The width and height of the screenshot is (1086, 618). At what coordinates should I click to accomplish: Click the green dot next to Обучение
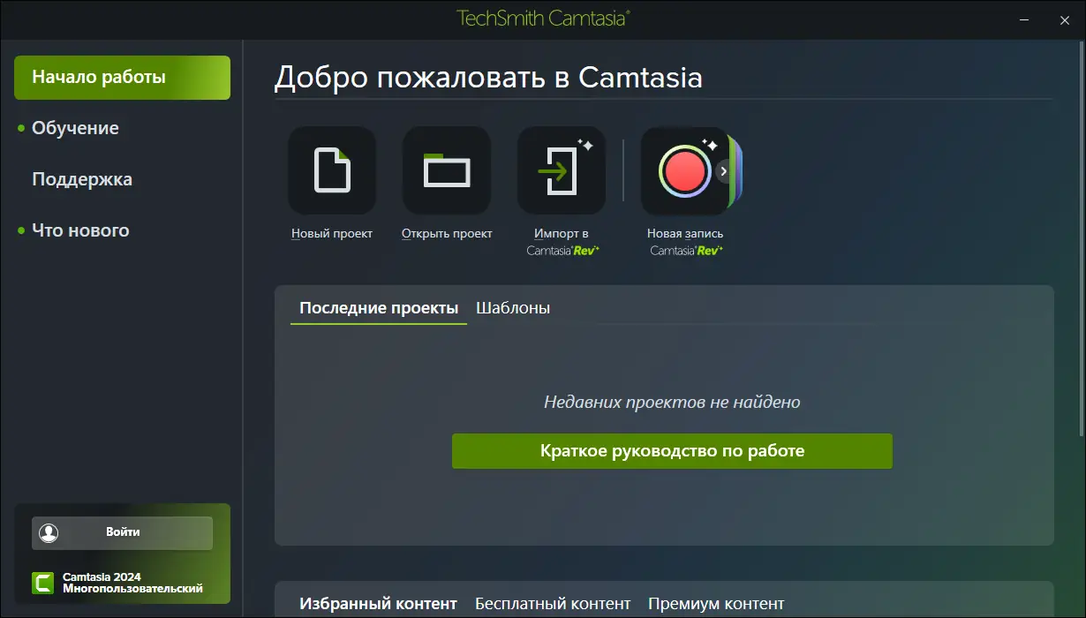pos(22,128)
